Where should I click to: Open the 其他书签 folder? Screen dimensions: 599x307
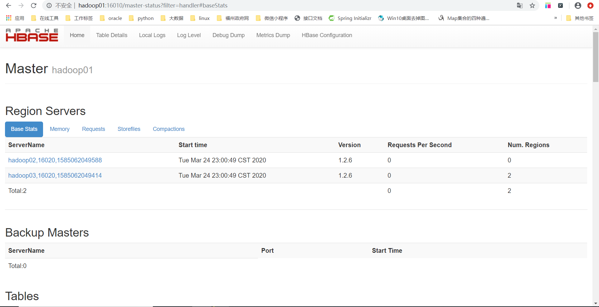(580, 18)
